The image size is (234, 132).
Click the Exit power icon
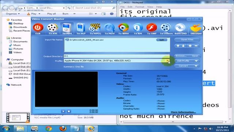pyautogui.click(x=38, y=28)
